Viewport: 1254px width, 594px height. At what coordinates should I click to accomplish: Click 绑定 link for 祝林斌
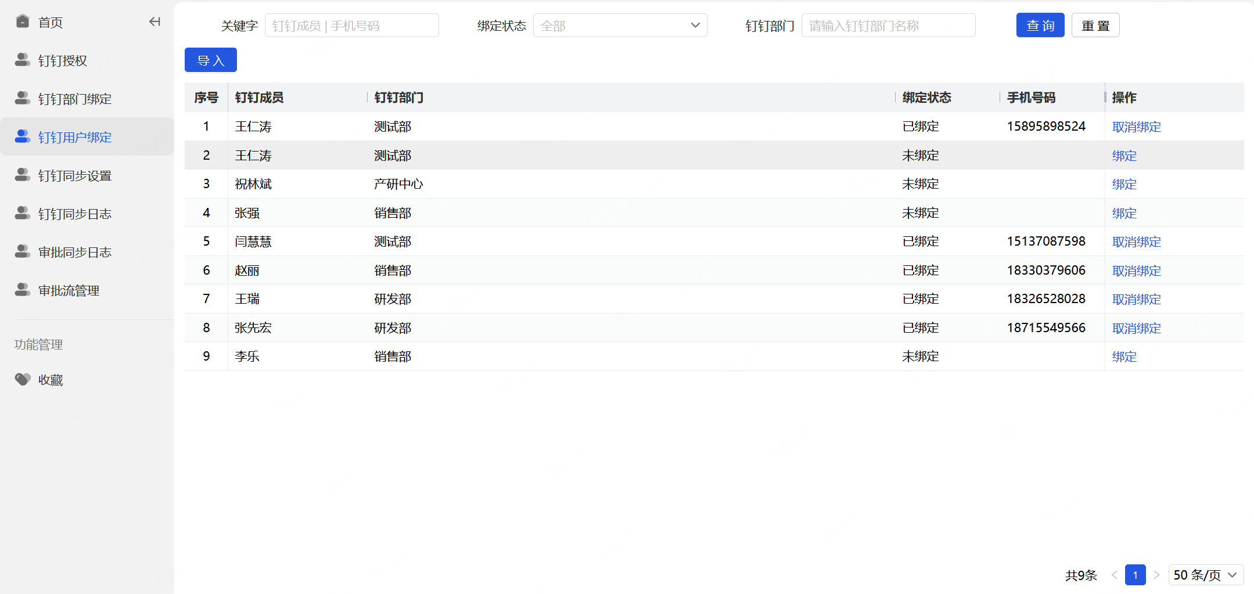pyautogui.click(x=1124, y=184)
